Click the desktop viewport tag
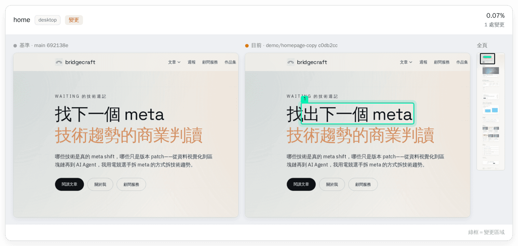This screenshot has width=518, height=246. click(x=47, y=20)
